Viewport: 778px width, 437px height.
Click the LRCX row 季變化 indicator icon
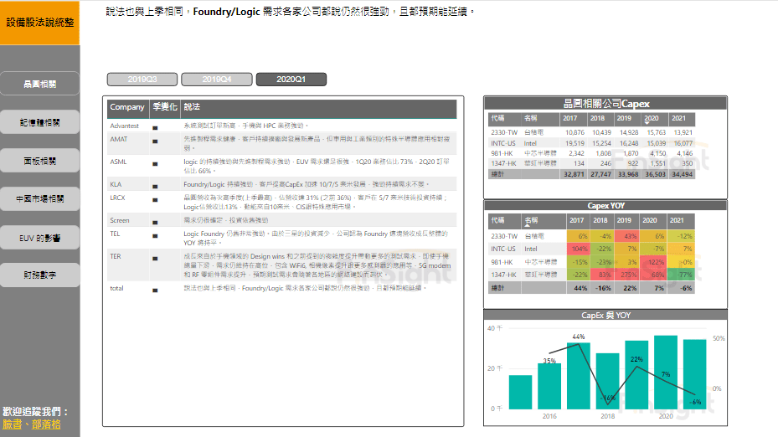point(155,202)
